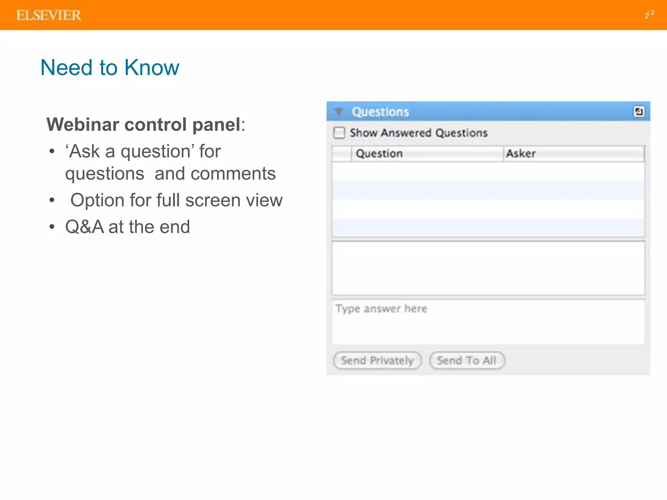
Task: Click the Elsevier logo in header
Action: [49, 15]
